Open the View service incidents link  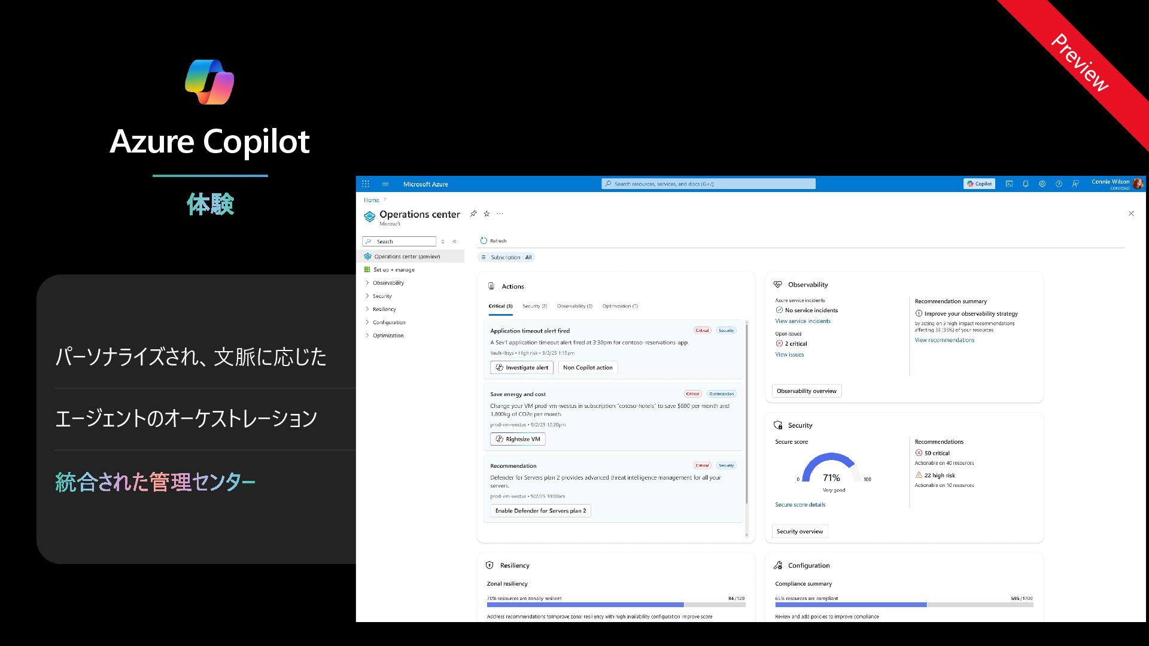(x=803, y=321)
